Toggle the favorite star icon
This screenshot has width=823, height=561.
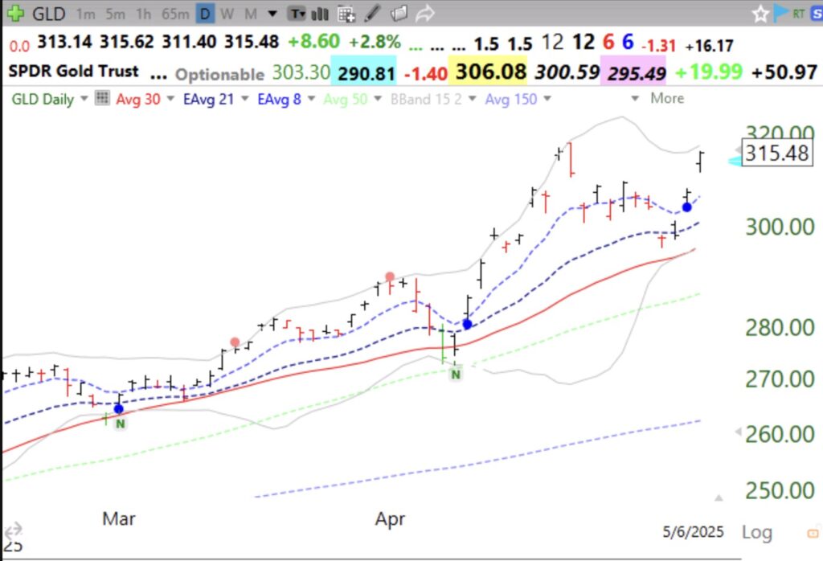tap(760, 14)
